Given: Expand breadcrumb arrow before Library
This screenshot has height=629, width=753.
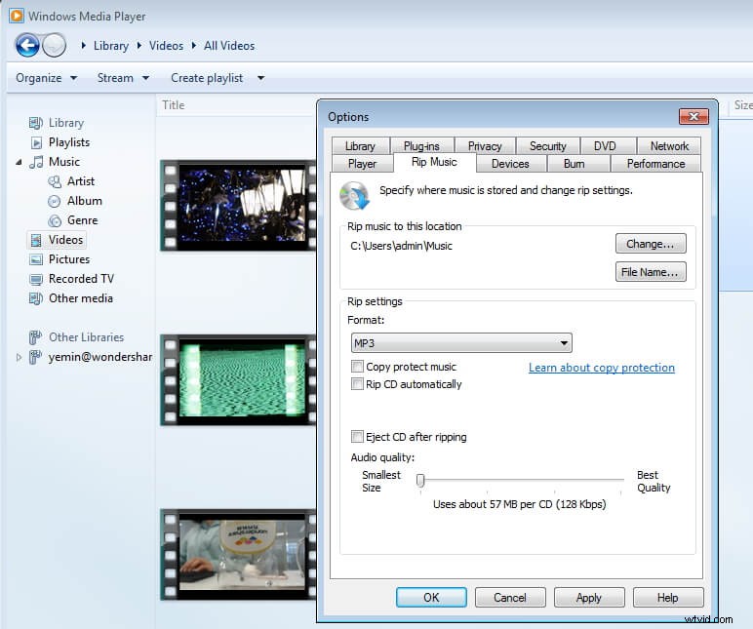Looking at the screenshot, I should point(84,46).
